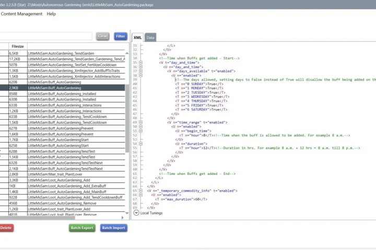Click the resource list scroll-up arrow
The width and height of the screenshot is (376, 250).
pyautogui.click(x=127, y=53)
